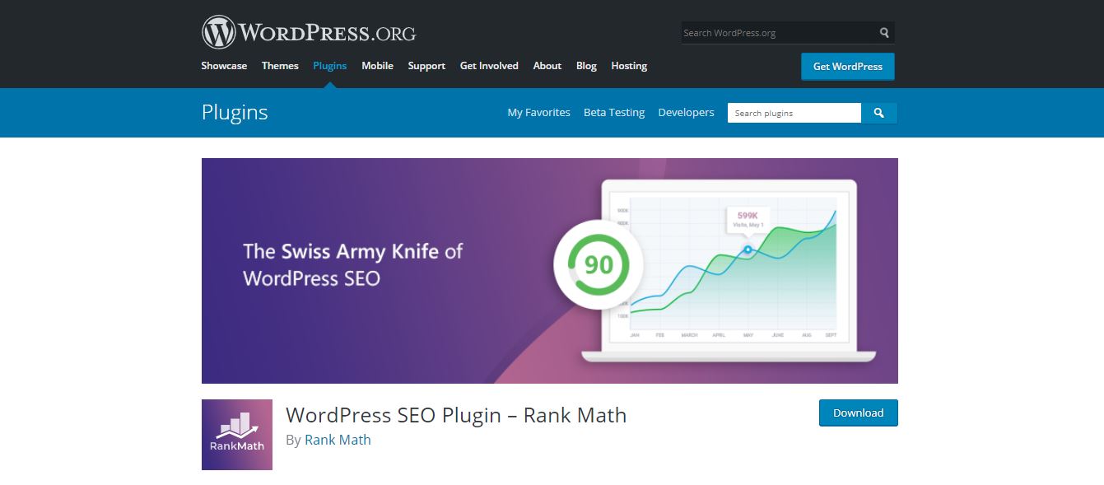
Task: Open the Get Involved page
Action: 489,66
